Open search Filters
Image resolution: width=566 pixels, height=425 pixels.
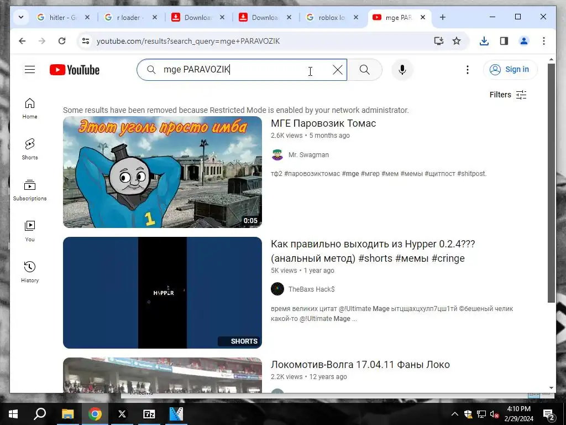pos(507,95)
